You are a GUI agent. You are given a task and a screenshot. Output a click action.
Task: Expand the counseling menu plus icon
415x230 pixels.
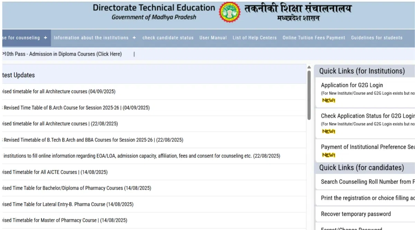coord(45,38)
